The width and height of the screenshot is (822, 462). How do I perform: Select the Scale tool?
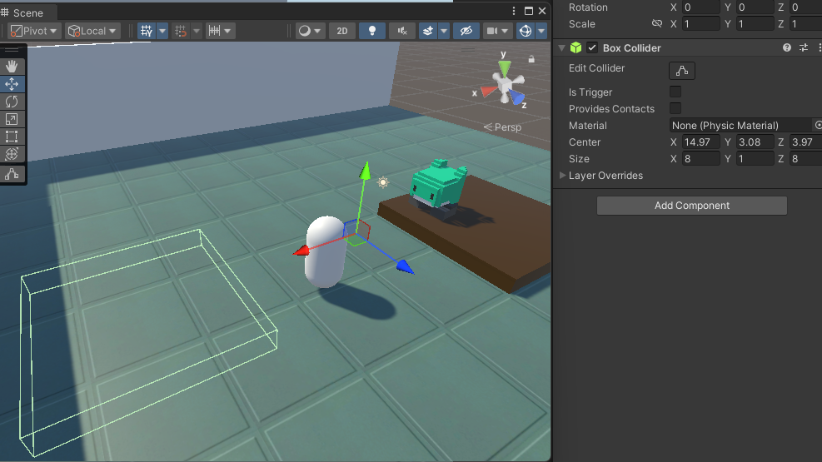click(12, 119)
